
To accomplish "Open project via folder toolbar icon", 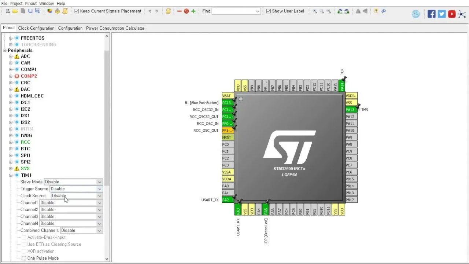I will click(15, 11).
